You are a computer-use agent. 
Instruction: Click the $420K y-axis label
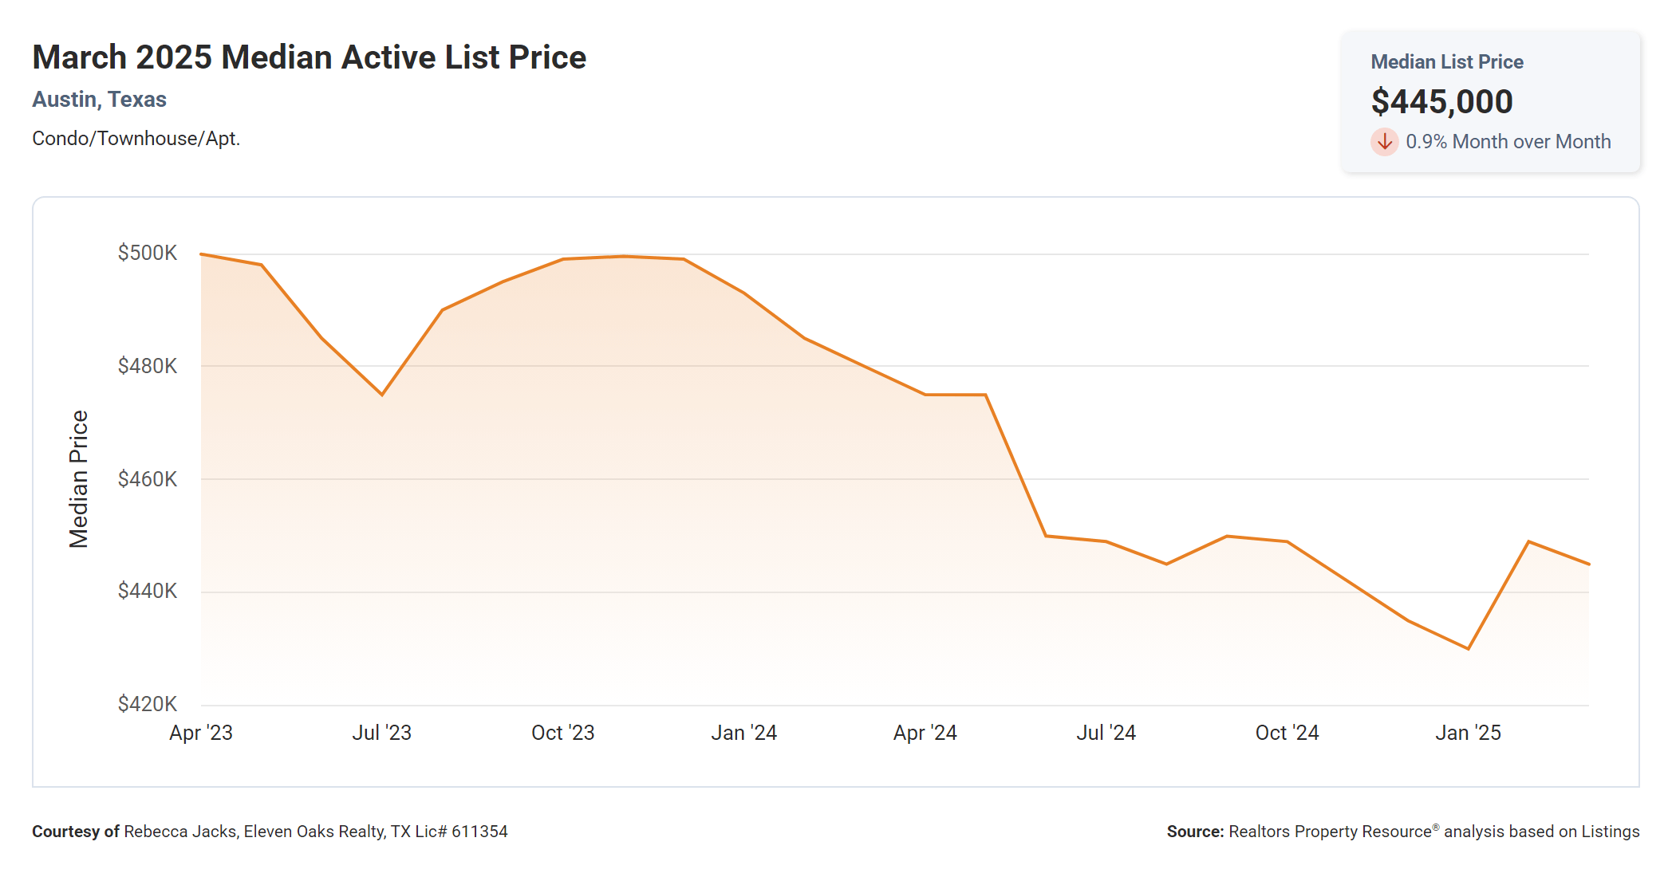pos(148,704)
